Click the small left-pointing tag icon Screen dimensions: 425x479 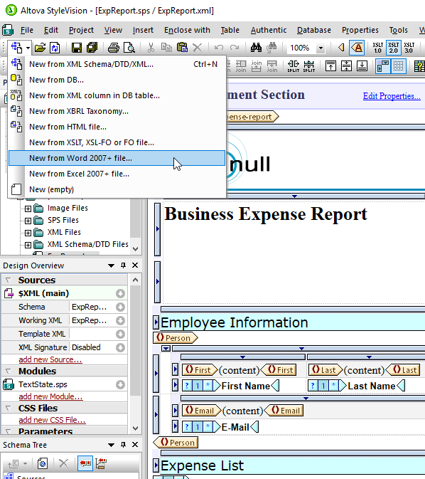(x=341, y=48)
